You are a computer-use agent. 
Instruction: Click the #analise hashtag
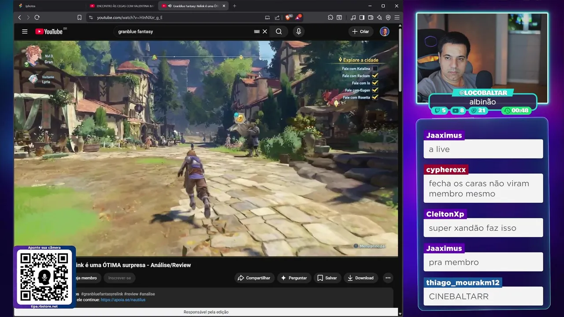coord(147,294)
